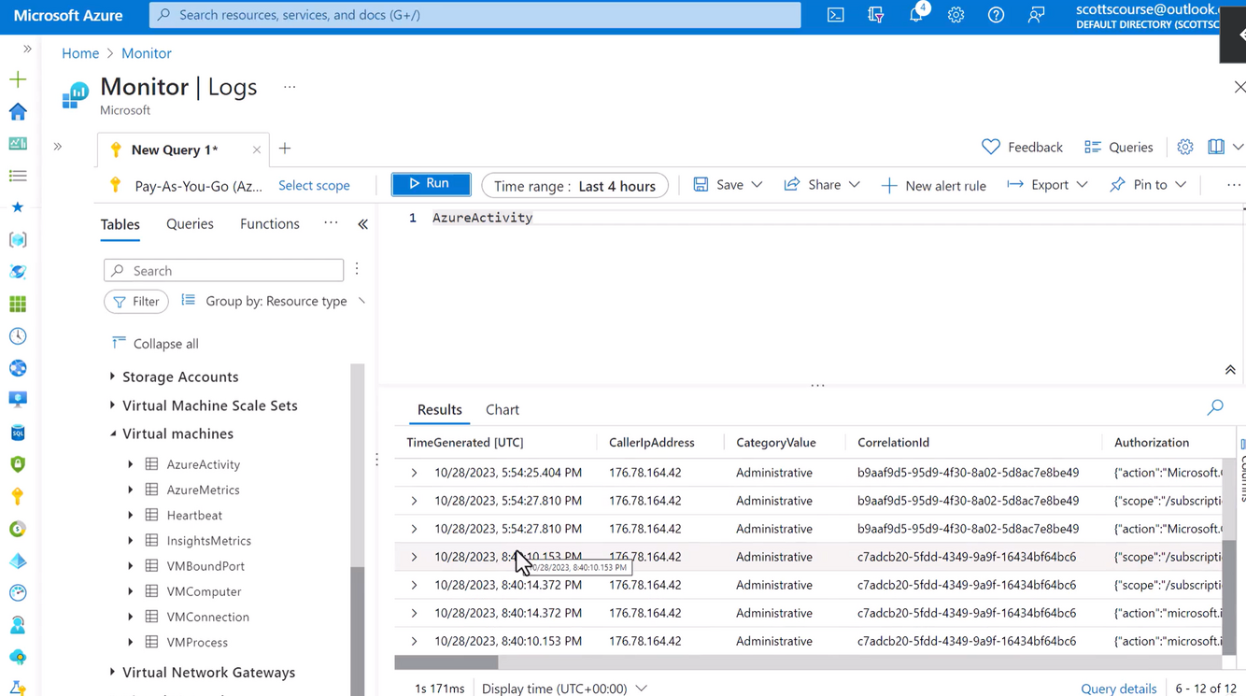Open the Share dropdown
This screenshot has width=1246, height=696.
(822, 185)
